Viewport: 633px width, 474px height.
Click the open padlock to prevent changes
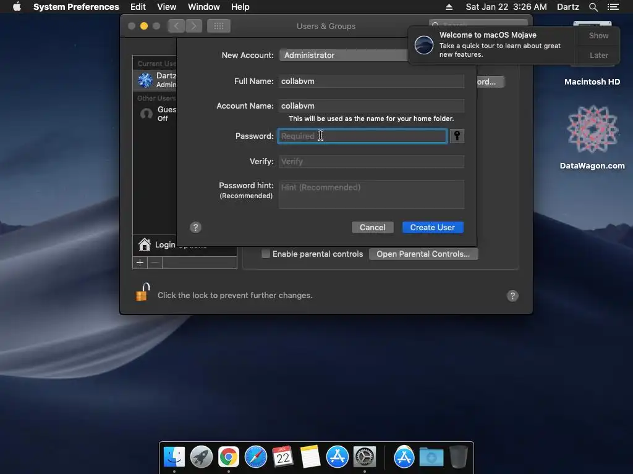[x=143, y=292]
